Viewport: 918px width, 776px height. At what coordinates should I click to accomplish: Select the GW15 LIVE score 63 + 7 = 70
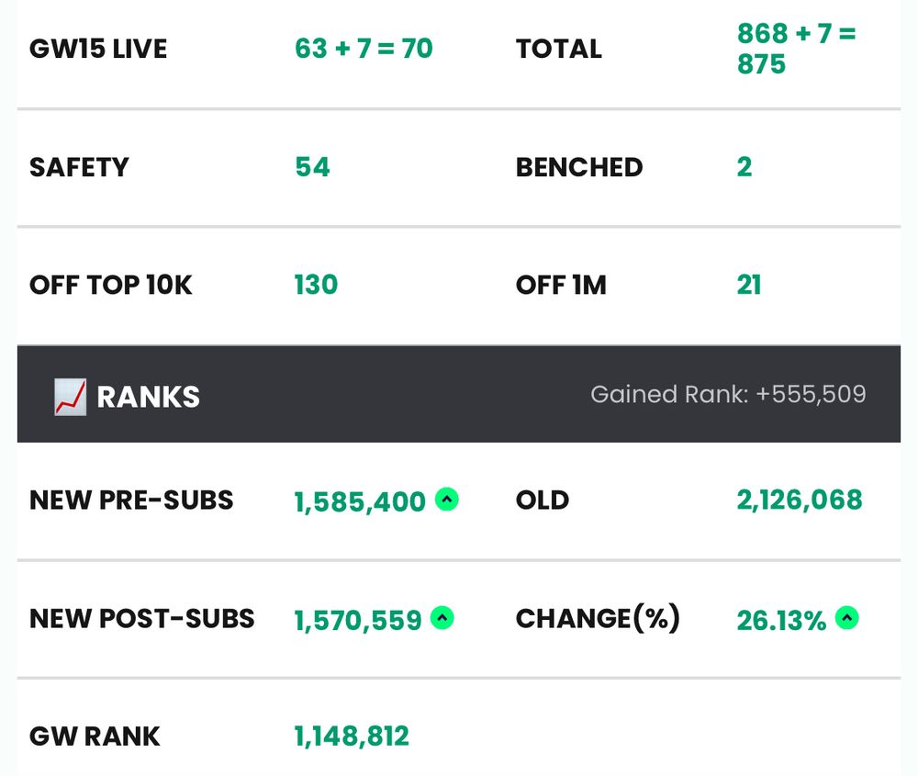click(364, 49)
